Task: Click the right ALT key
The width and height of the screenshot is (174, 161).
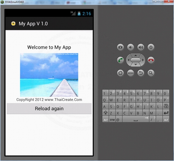Action: (166, 120)
